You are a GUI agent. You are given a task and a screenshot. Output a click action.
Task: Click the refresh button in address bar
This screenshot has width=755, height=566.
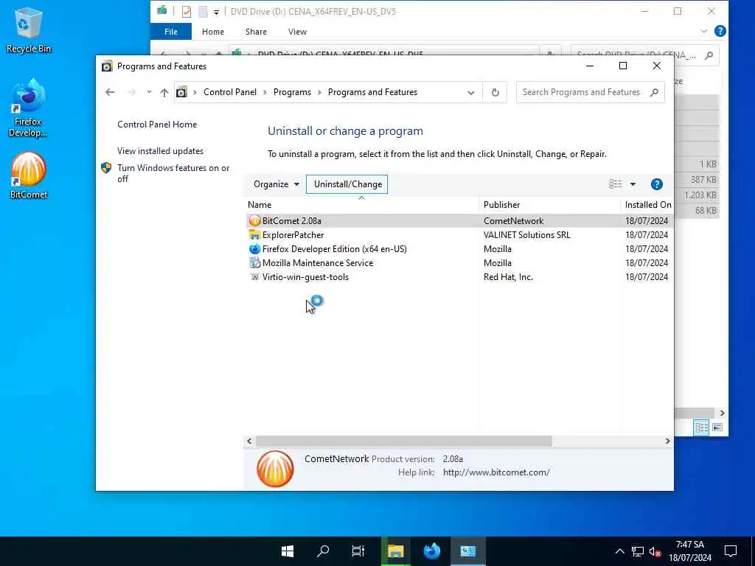495,92
